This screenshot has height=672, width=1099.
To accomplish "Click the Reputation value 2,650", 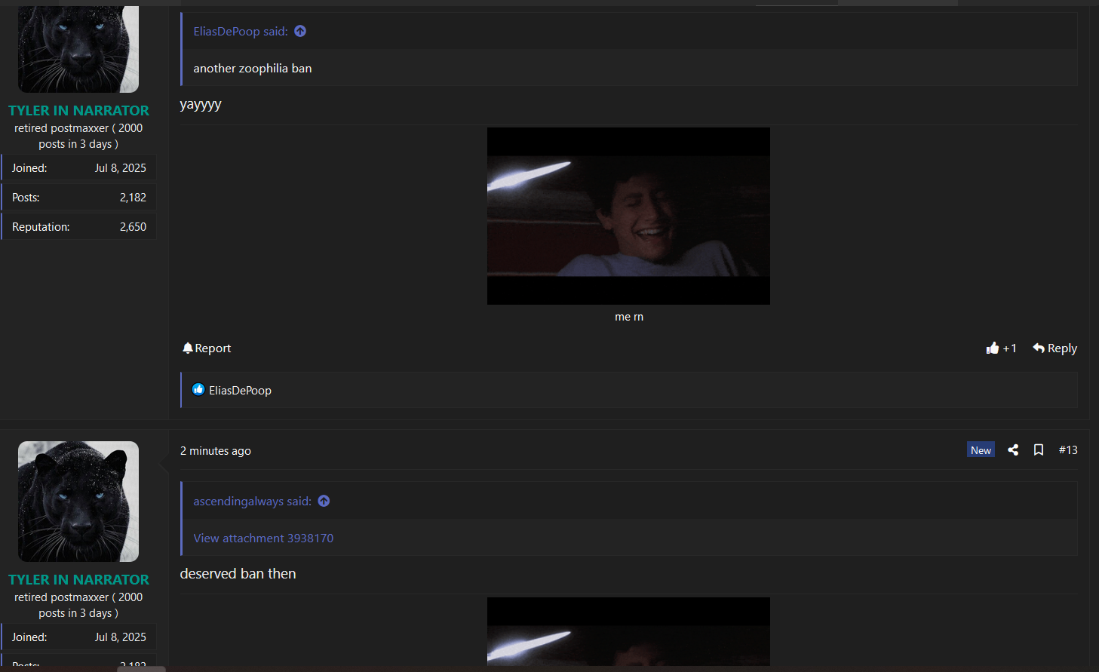I will click(133, 226).
